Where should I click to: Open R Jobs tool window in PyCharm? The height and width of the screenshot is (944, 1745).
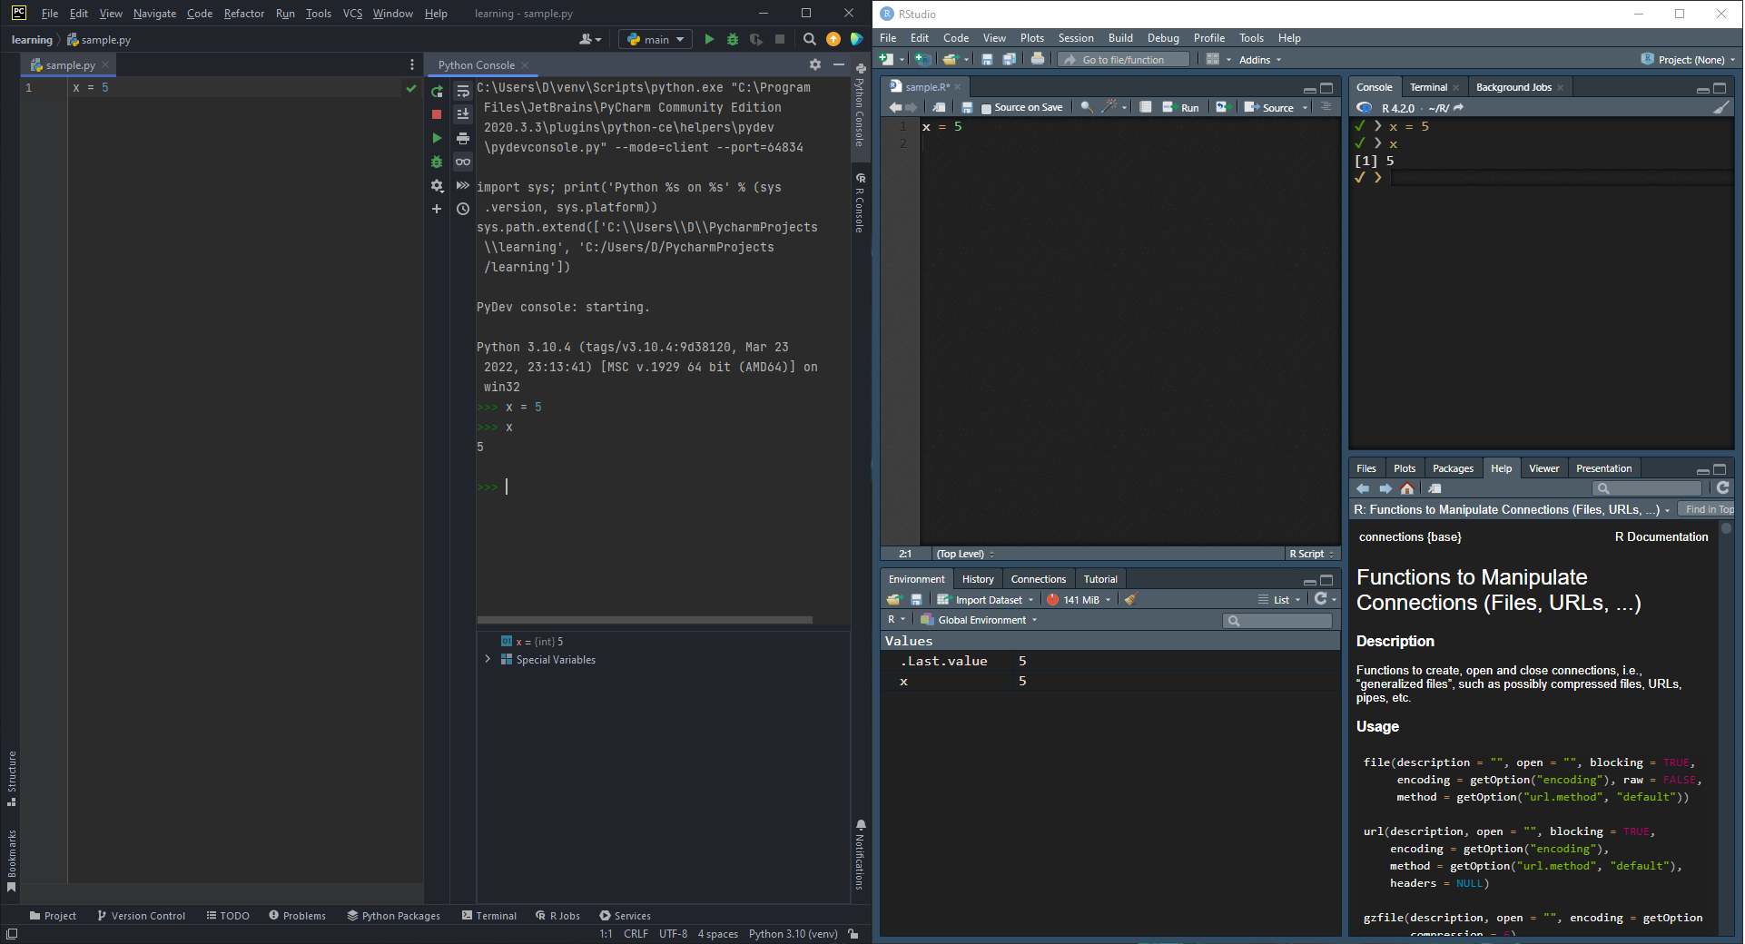pyautogui.click(x=557, y=916)
